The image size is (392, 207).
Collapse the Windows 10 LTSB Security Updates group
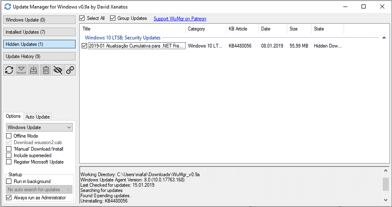pos(384,38)
